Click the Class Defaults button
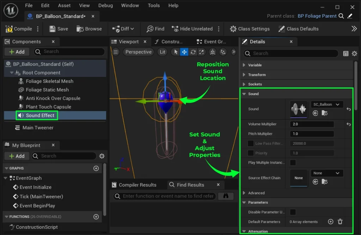Screen dimensions: 361x235 coord(298,29)
